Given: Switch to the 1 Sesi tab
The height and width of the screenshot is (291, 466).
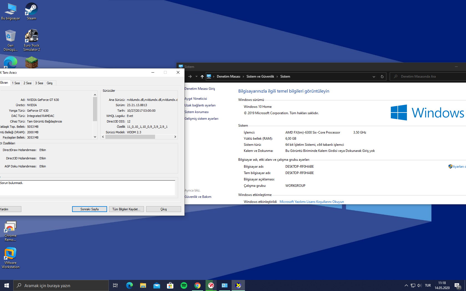Looking at the screenshot, I should click(16, 83).
